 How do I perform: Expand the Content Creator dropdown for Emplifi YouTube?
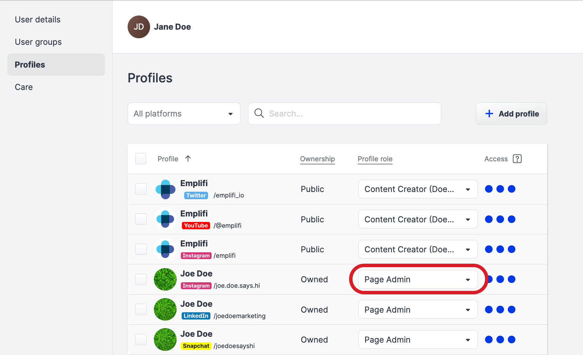click(x=418, y=219)
